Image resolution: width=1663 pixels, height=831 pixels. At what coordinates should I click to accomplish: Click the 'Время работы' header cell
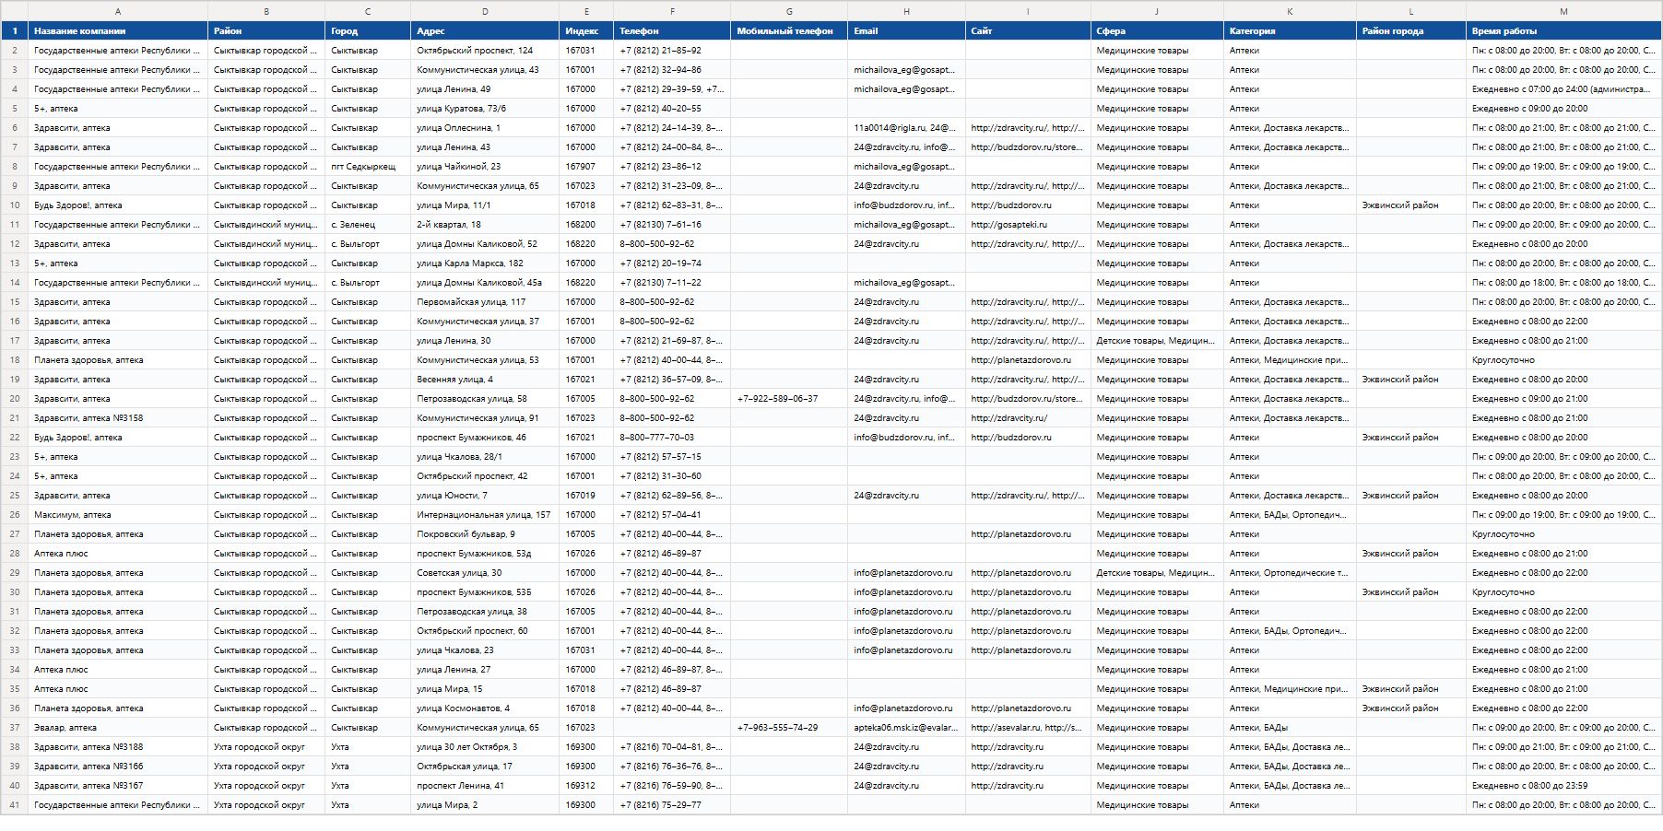(x=1564, y=30)
